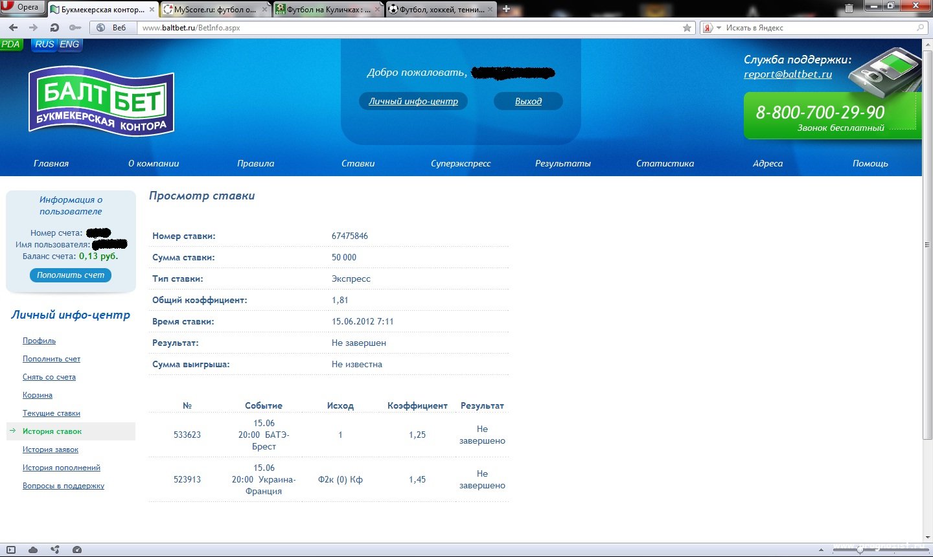This screenshot has height=557, width=933.
Task: Focus the address bar URL field
Action: (x=408, y=28)
